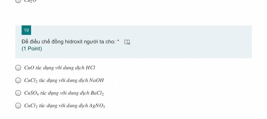Screen dimensions: 267x119
Task: Click the CuSO4 formula text in third option
Action: (x=31, y=93)
